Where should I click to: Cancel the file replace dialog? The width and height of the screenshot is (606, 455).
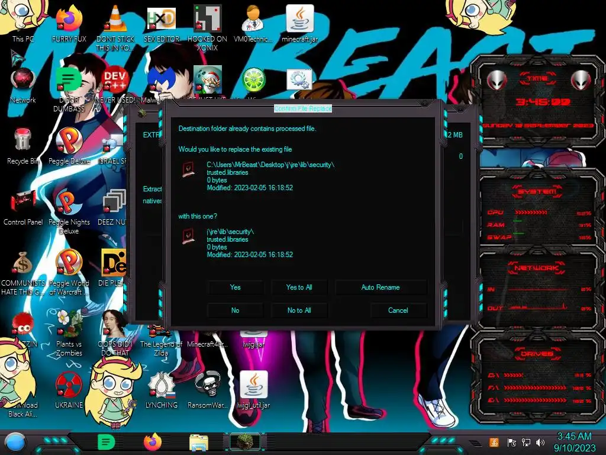[x=398, y=310]
